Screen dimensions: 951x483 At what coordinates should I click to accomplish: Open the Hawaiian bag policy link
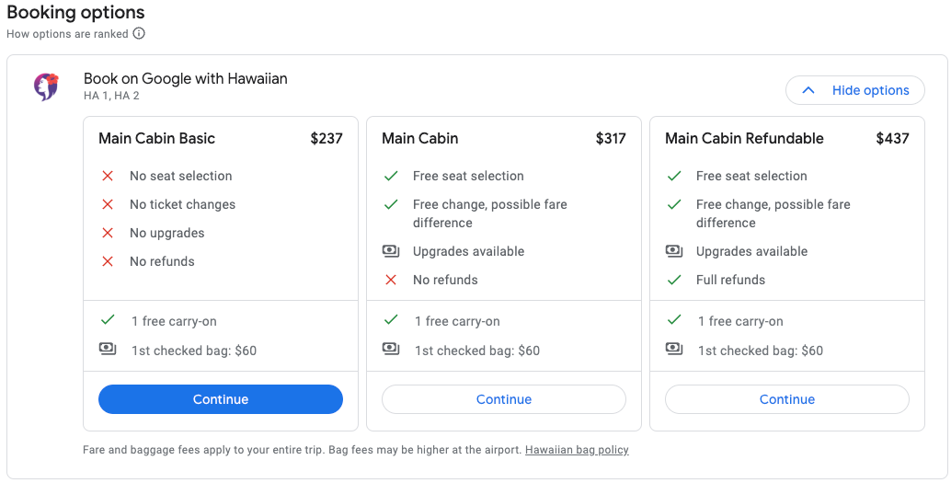(x=577, y=450)
